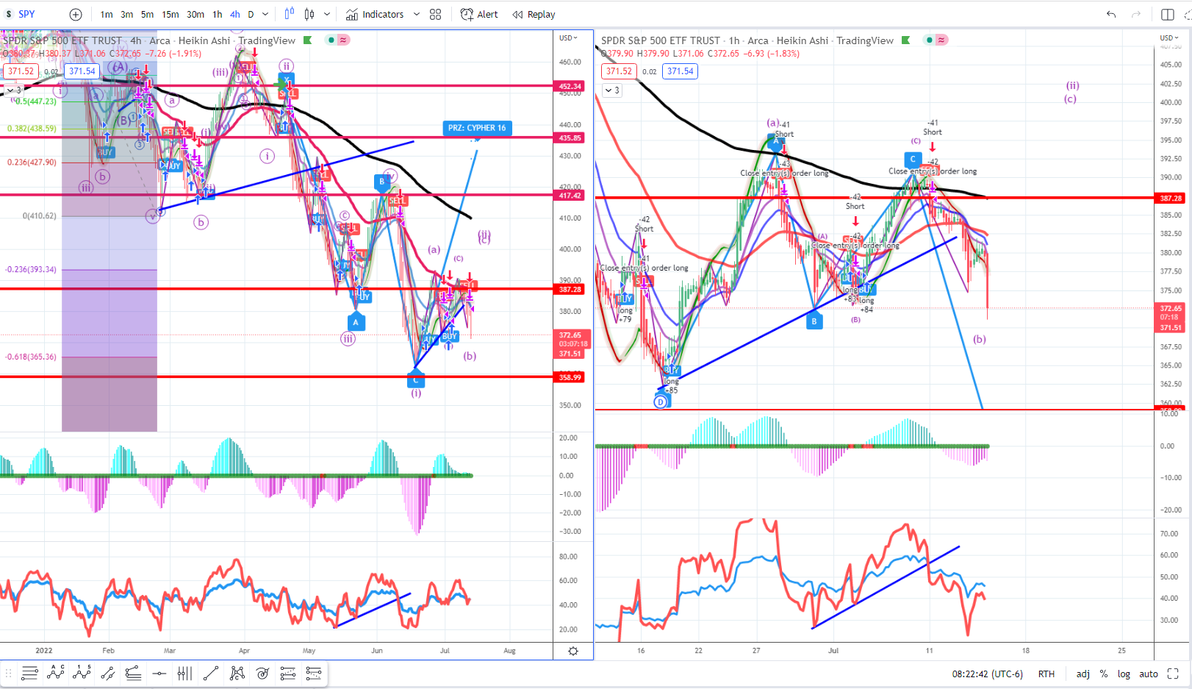The height and width of the screenshot is (689, 1192).
Task: Click the green flag icon on right chart title
Action: [x=906, y=40]
